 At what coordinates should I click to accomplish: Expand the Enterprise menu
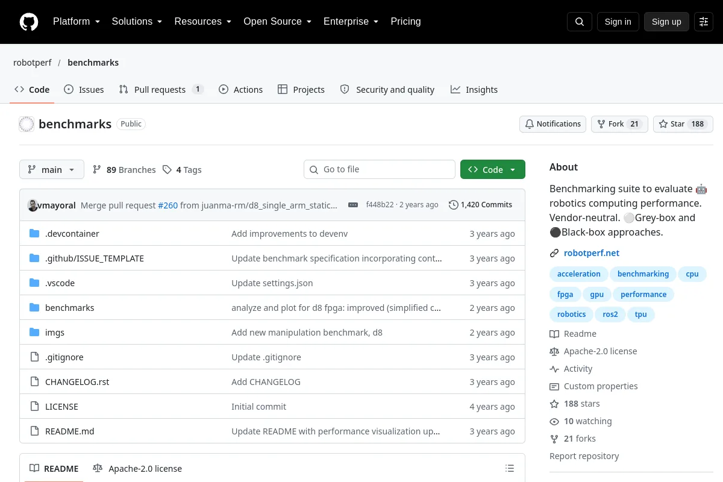(x=351, y=22)
